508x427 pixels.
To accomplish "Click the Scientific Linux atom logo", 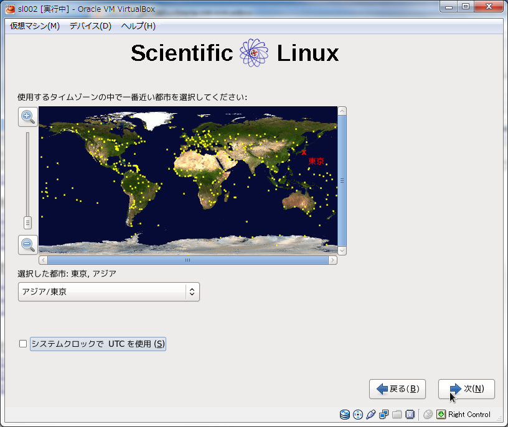I will (254, 53).
